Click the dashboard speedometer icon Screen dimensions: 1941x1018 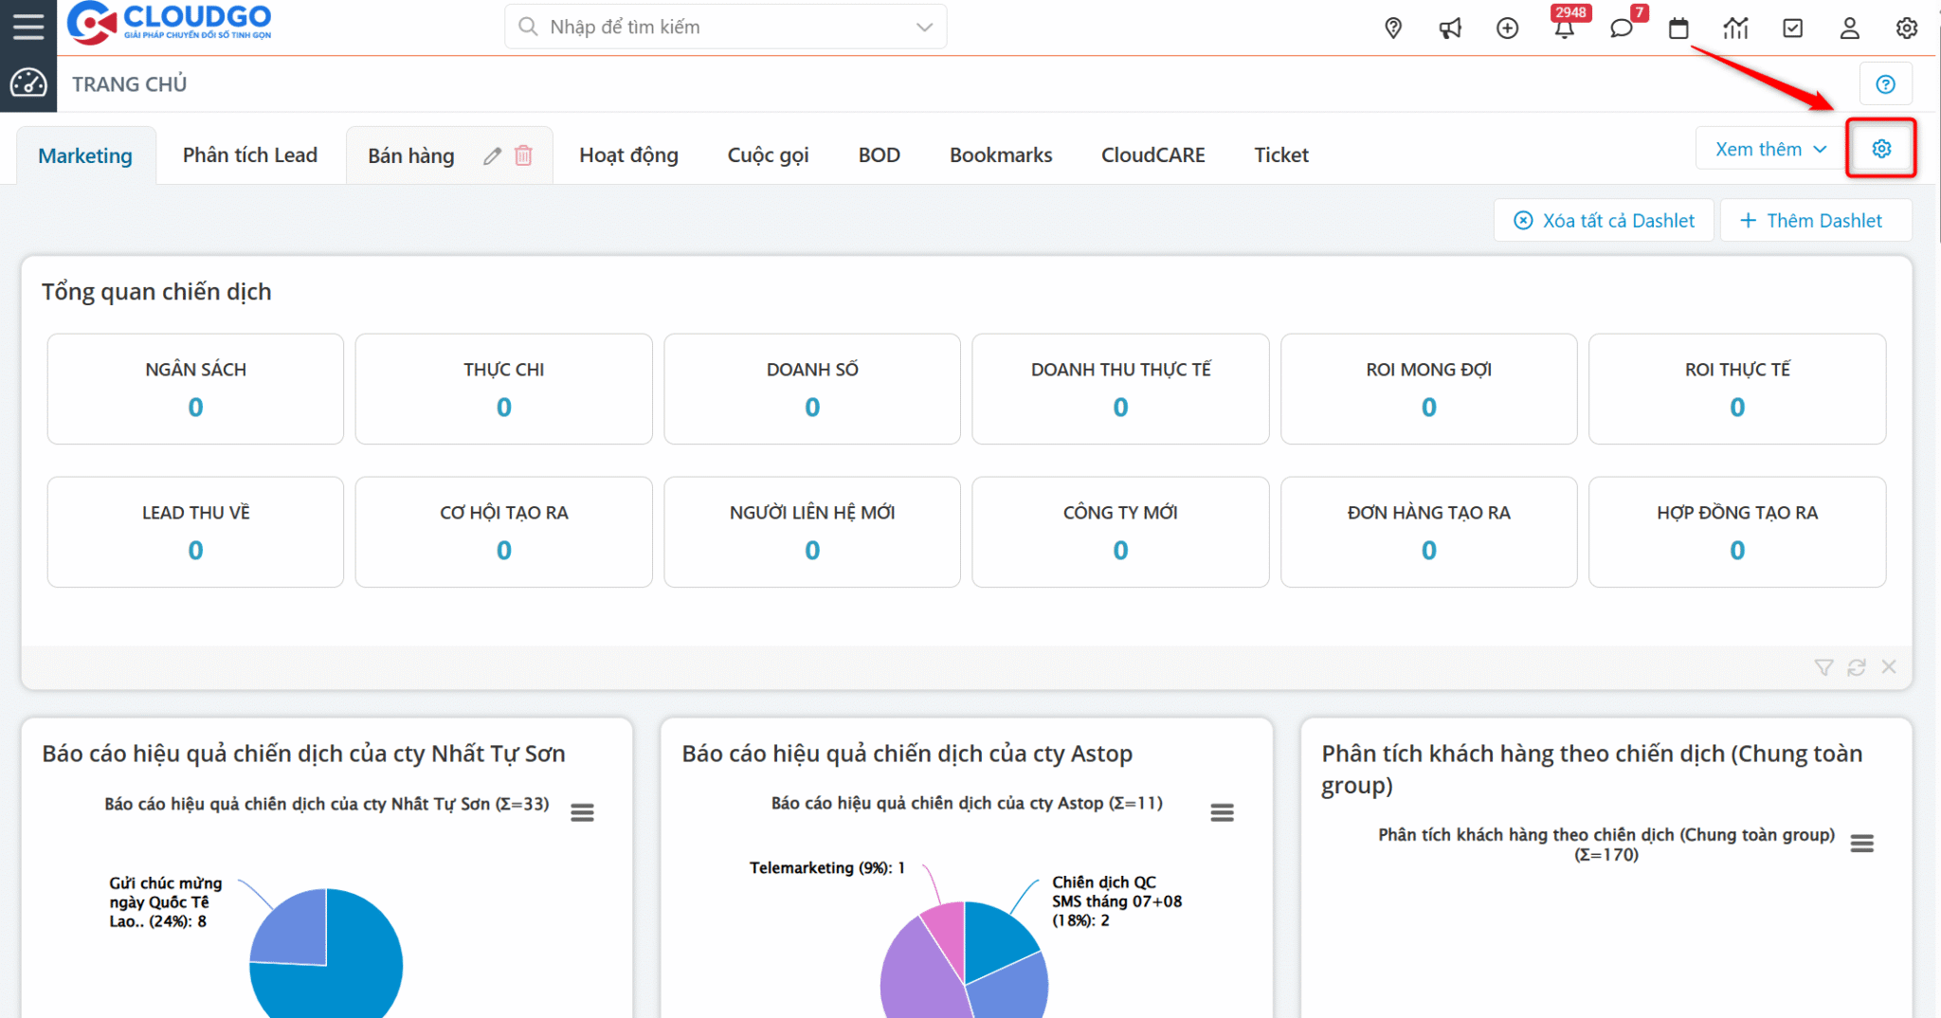(28, 83)
